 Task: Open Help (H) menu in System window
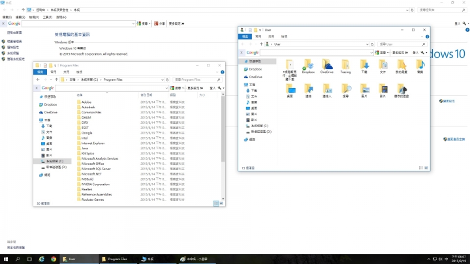pos(61,17)
